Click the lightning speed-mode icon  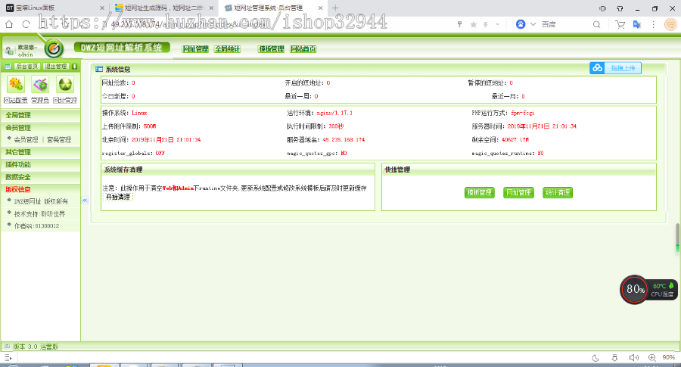[486, 24]
